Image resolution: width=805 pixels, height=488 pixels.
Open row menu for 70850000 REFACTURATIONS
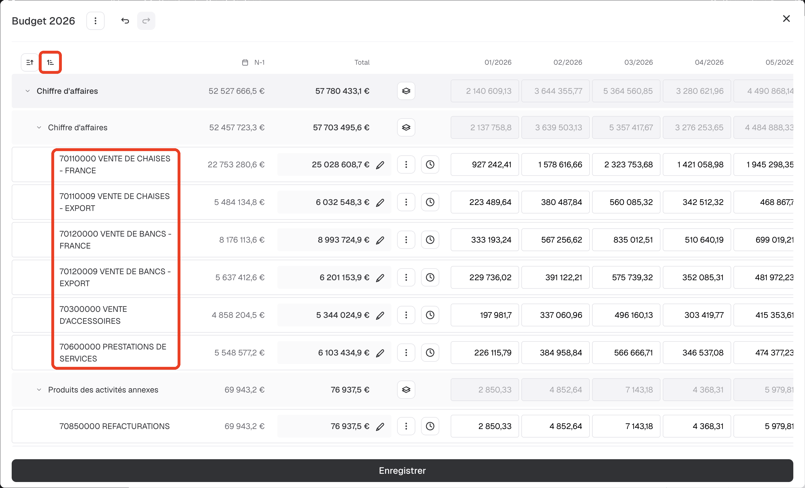point(406,426)
